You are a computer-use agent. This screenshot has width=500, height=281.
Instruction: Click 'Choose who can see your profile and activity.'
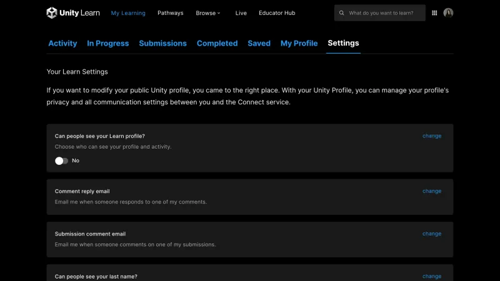tap(113, 147)
